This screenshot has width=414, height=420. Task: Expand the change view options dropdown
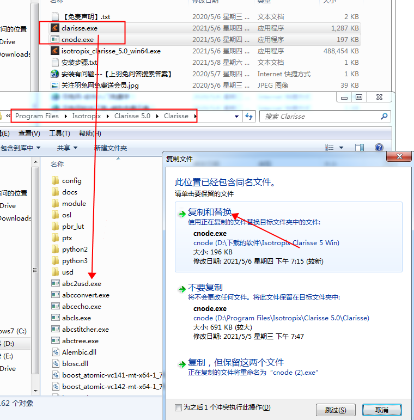(x=342, y=148)
